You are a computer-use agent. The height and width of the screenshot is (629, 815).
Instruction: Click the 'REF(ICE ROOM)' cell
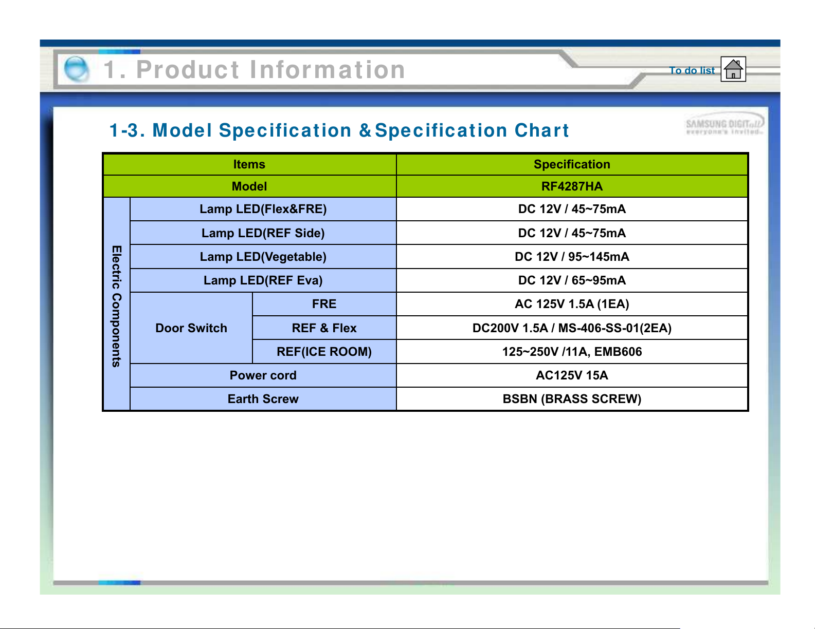[324, 352]
